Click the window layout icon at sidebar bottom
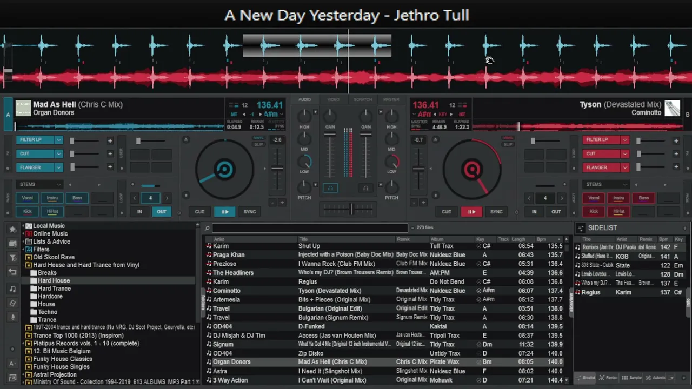 [12, 378]
